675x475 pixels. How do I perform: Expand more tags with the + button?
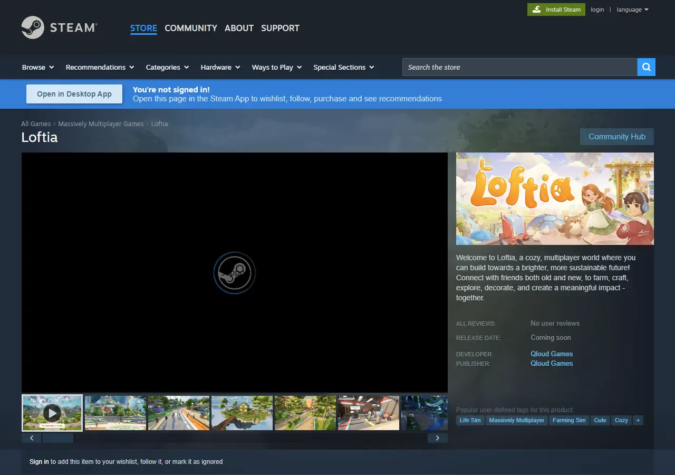click(638, 420)
